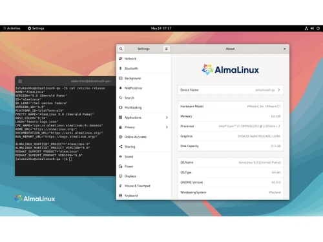Click the Mouse & Touchpad icon

[121, 186]
